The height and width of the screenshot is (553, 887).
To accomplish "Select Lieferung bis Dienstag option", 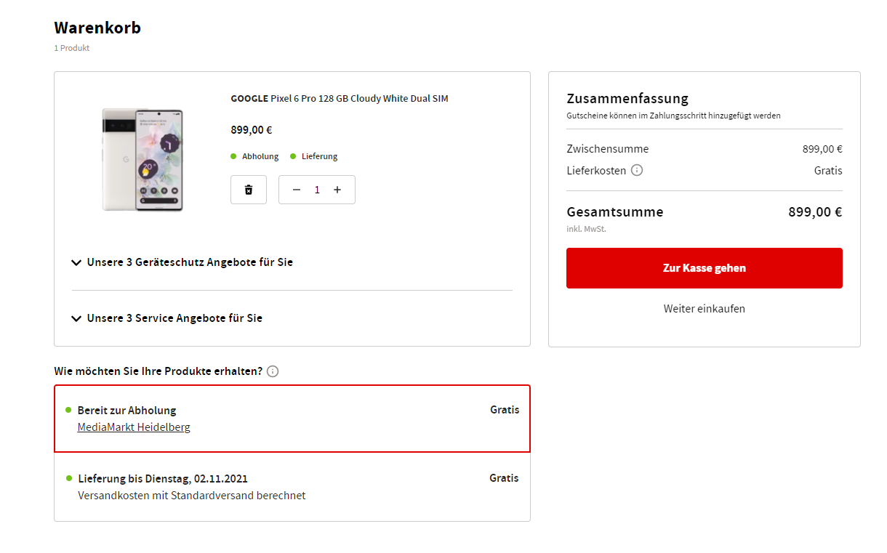I will (292, 487).
